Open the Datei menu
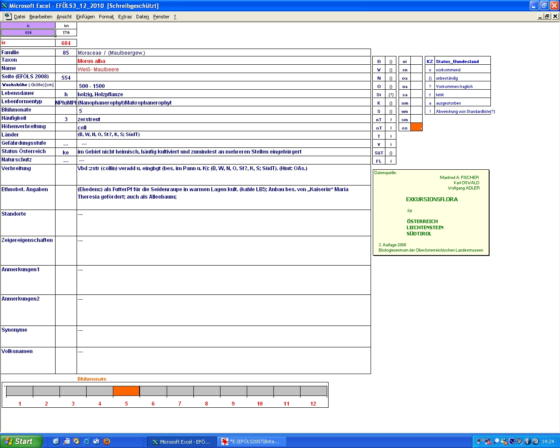 [x=20, y=17]
